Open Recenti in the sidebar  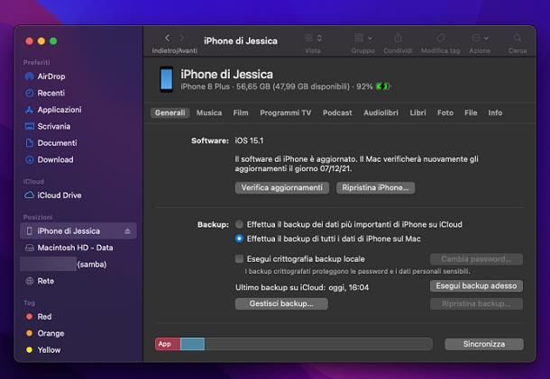(x=44, y=93)
